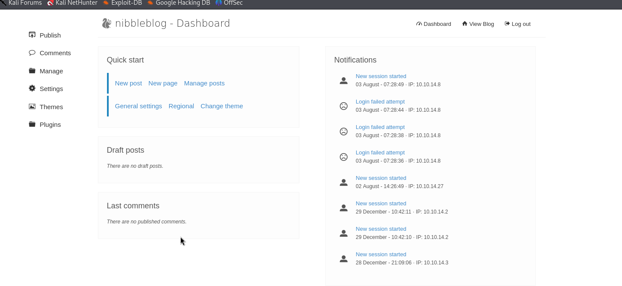Go to Manage posts
The image size is (622, 286).
204,83
